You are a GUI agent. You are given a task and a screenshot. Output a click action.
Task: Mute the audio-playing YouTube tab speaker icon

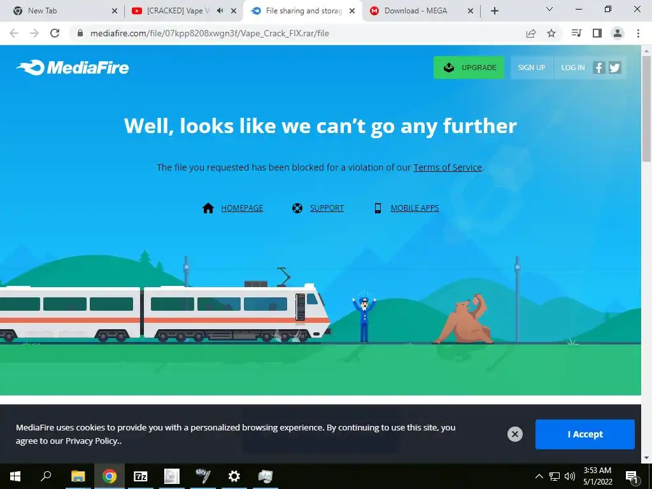[x=220, y=11]
